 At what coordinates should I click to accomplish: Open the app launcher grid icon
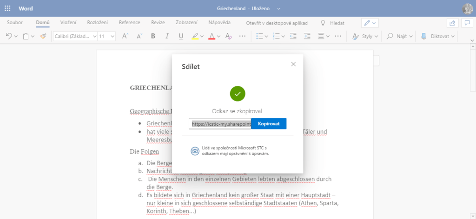tap(7, 8)
